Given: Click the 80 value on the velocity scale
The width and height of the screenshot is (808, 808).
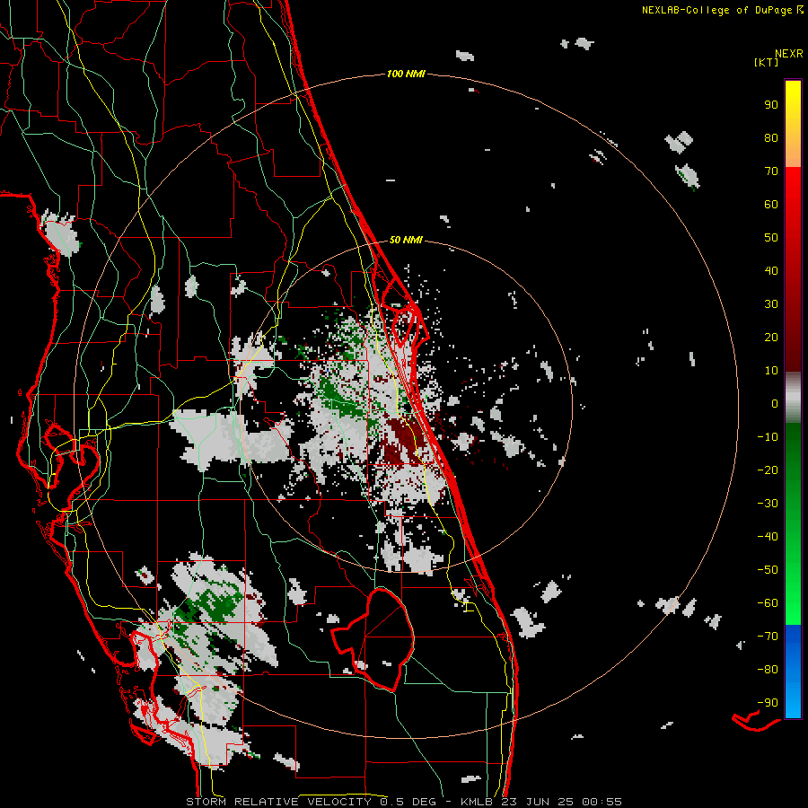Looking at the screenshot, I should [x=771, y=138].
